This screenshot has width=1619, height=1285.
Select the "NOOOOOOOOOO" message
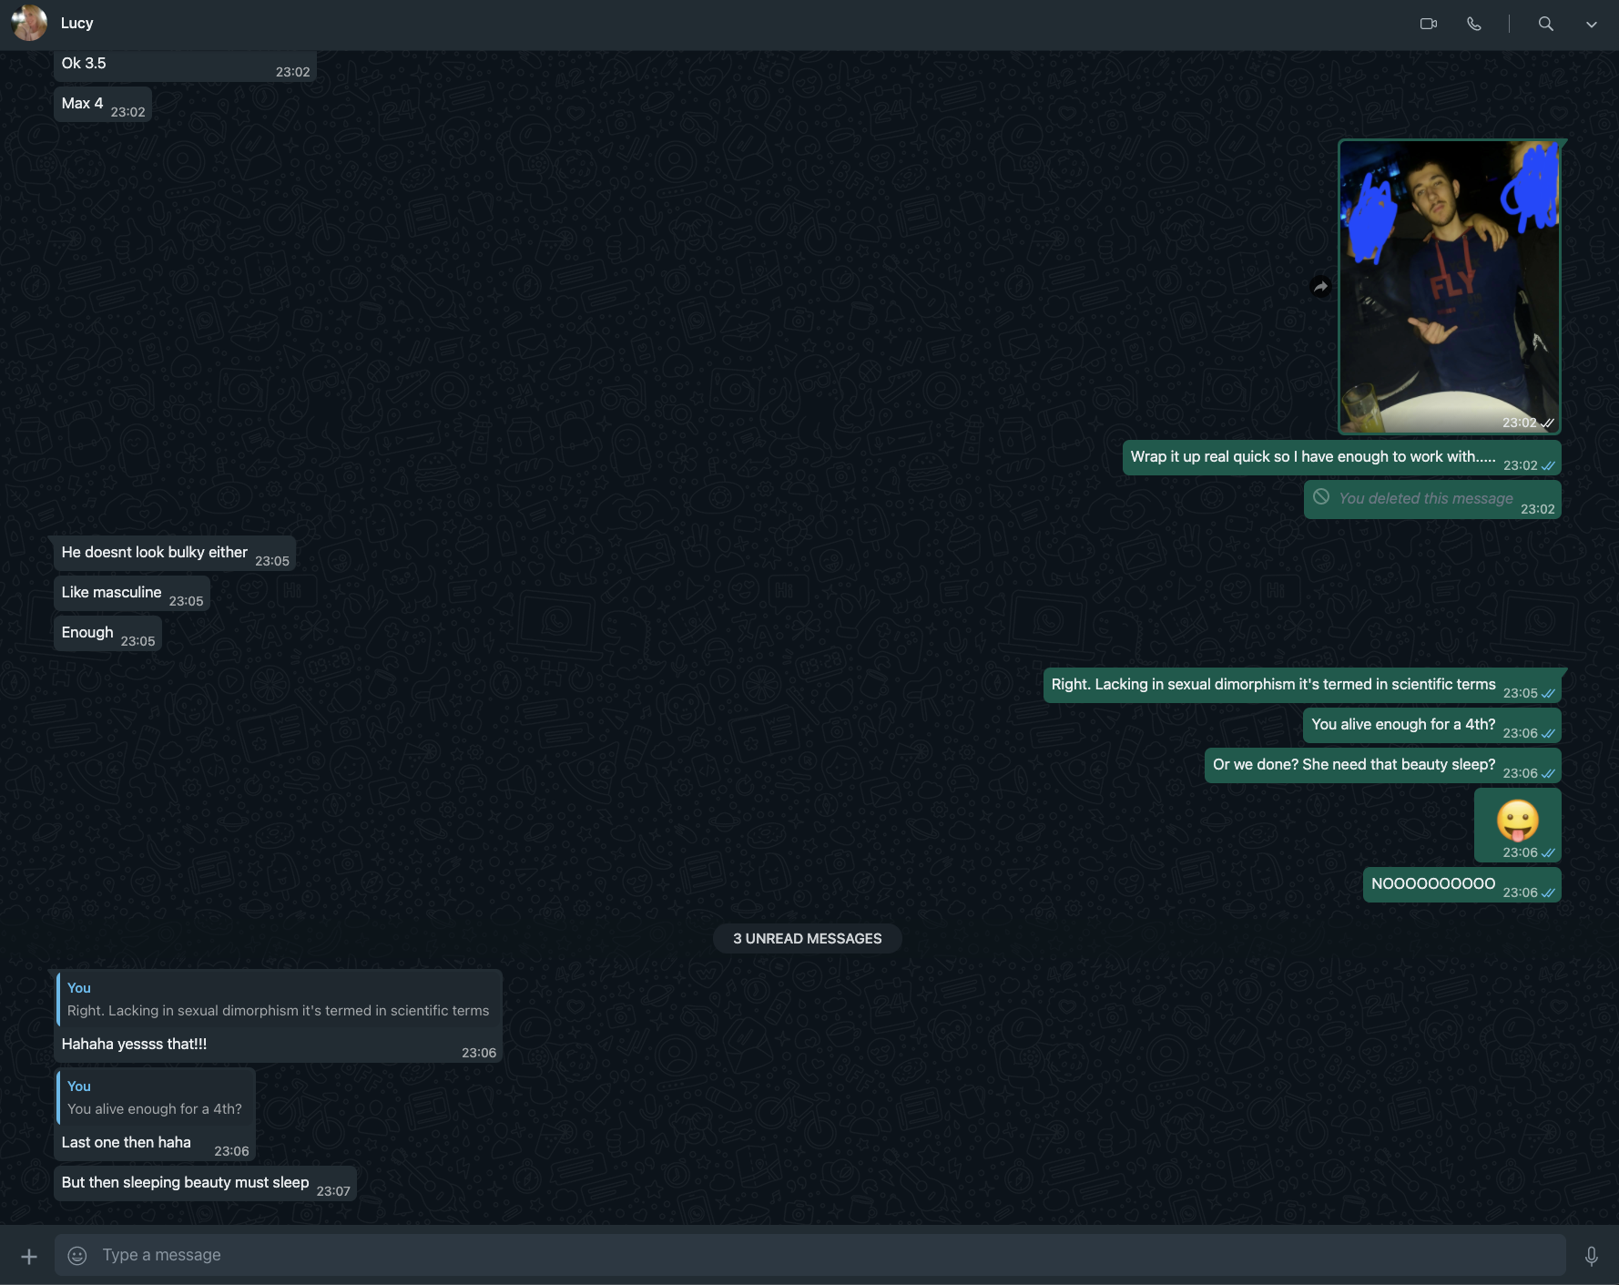click(1462, 884)
